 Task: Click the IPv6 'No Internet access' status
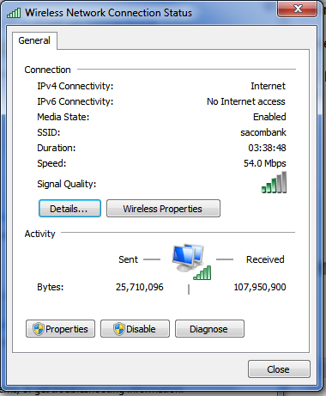pyautogui.click(x=246, y=101)
